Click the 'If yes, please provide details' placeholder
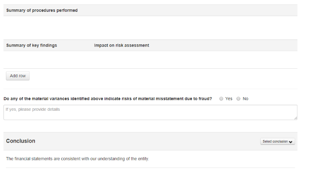311x174 pixels. pyautogui.click(x=33, y=109)
